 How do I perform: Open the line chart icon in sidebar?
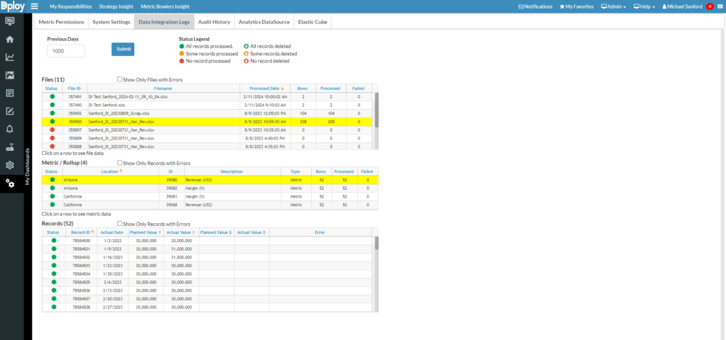(x=10, y=57)
